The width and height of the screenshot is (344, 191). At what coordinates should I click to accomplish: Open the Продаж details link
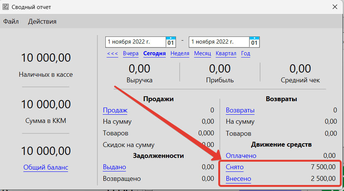point(115,110)
